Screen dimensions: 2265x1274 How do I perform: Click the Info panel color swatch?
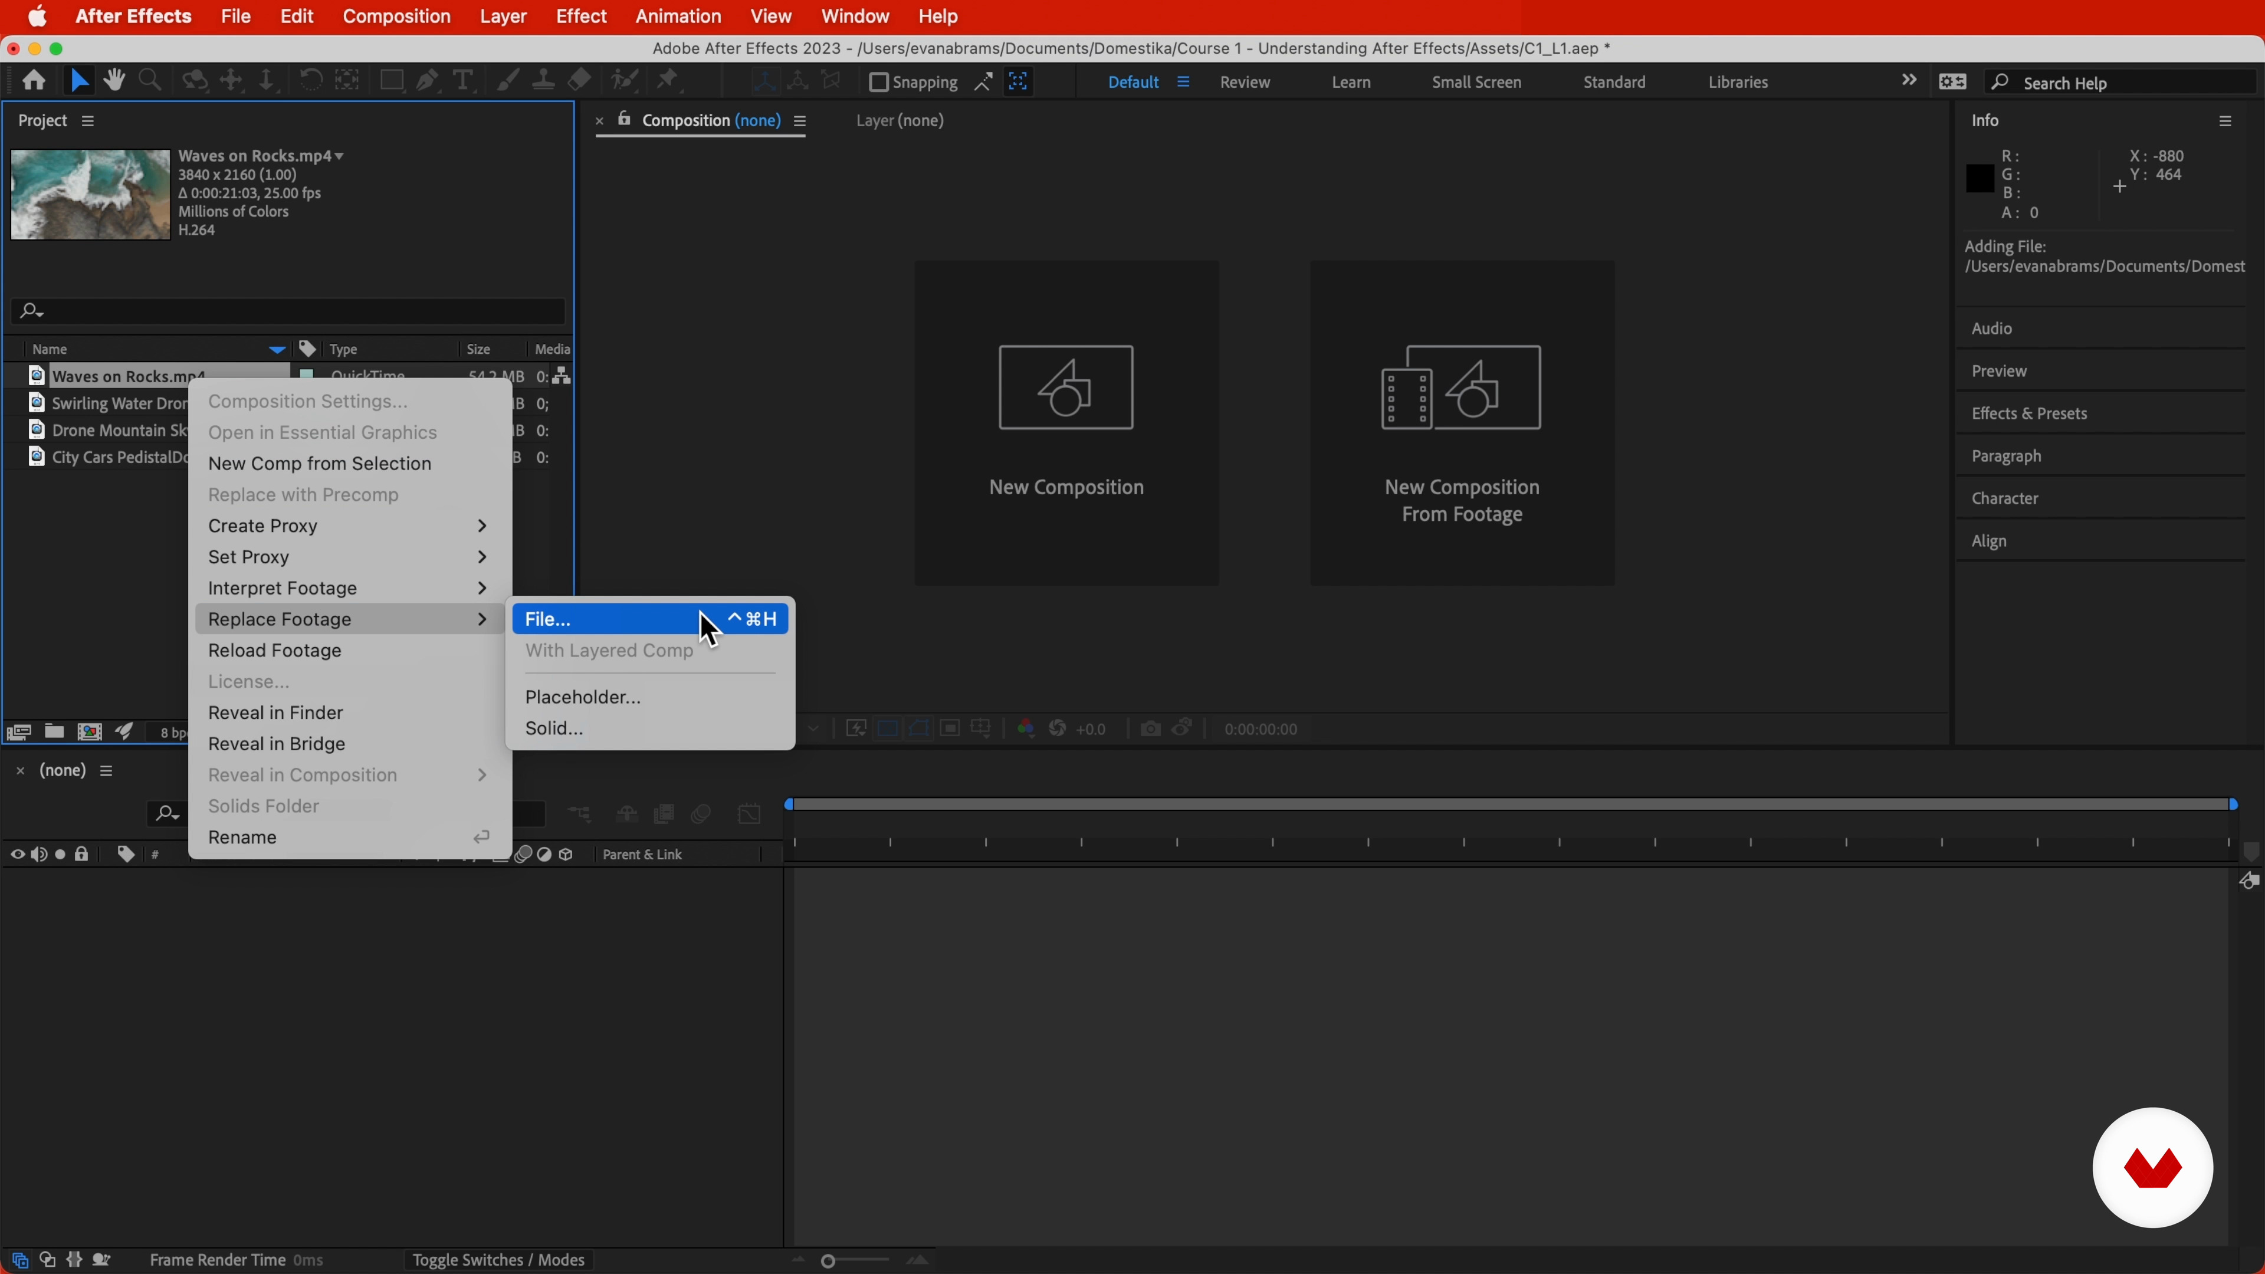point(1980,179)
